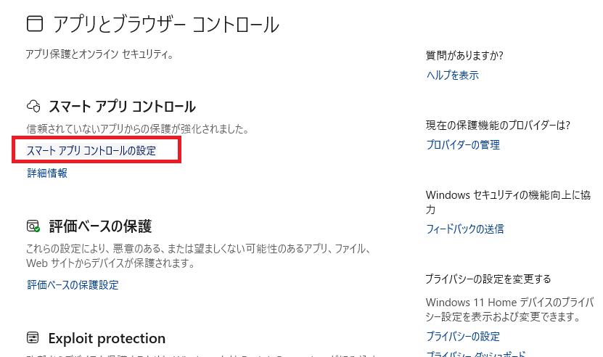Click the Smart App Control cloud icon
This screenshot has height=357, width=603.
(33, 107)
